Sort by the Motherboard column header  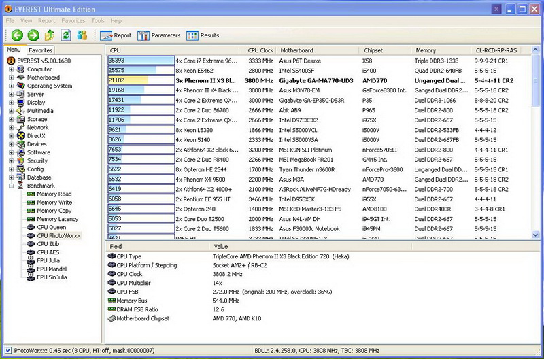317,50
